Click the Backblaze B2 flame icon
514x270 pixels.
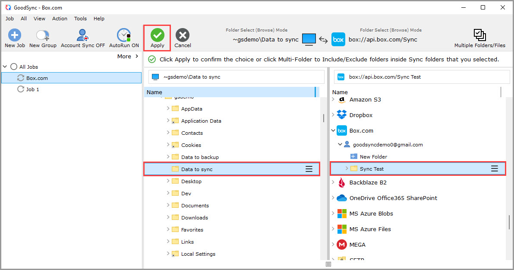coord(342,182)
